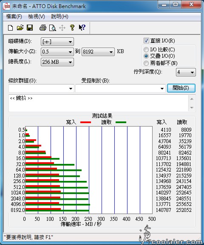Click the 傳輸速率 - MB / 秒 axis label
This screenshot has width=204, height=245.
click(x=81, y=224)
